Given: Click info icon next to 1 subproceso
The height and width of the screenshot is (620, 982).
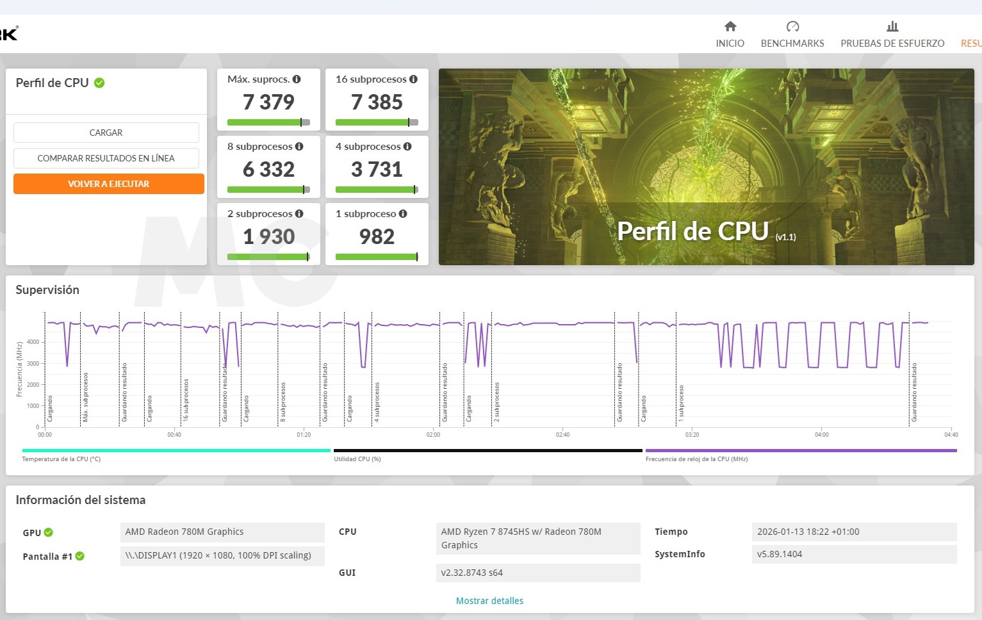Looking at the screenshot, I should pos(403,214).
